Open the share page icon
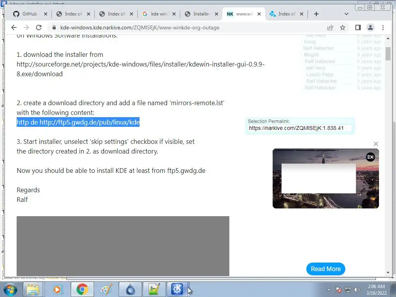Viewport: 396px width, 297px height. point(330,27)
